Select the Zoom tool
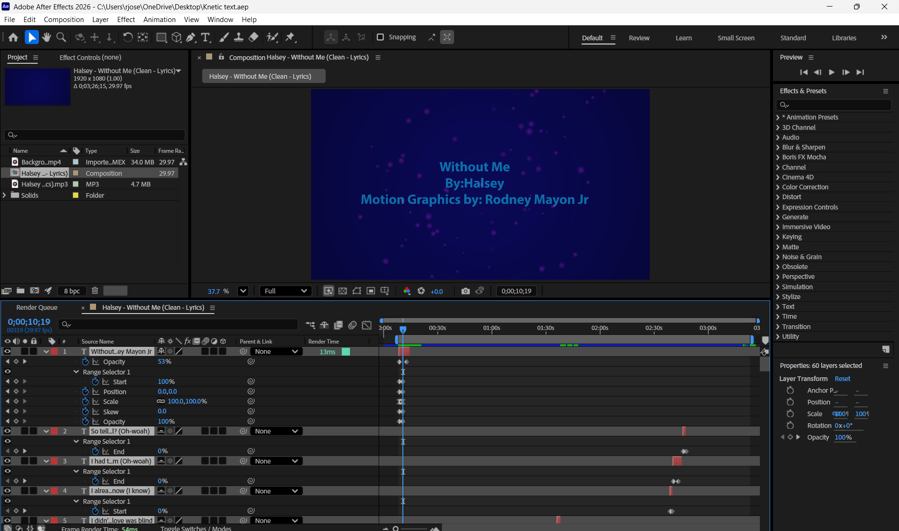Viewport: 899px width, 531px height. pyautogui.click(x=61, y=37)
